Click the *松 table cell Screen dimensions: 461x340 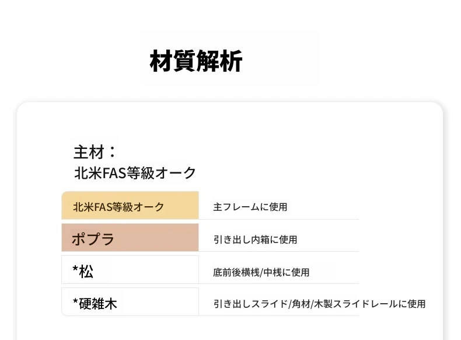point(130,270)
